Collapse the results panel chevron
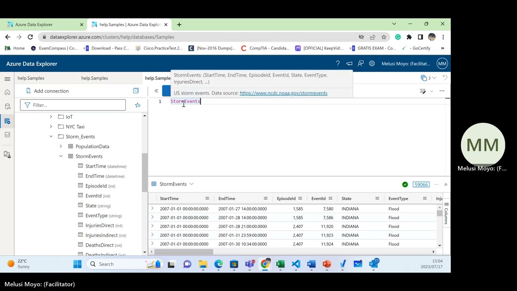 click(x=446, y=184)
